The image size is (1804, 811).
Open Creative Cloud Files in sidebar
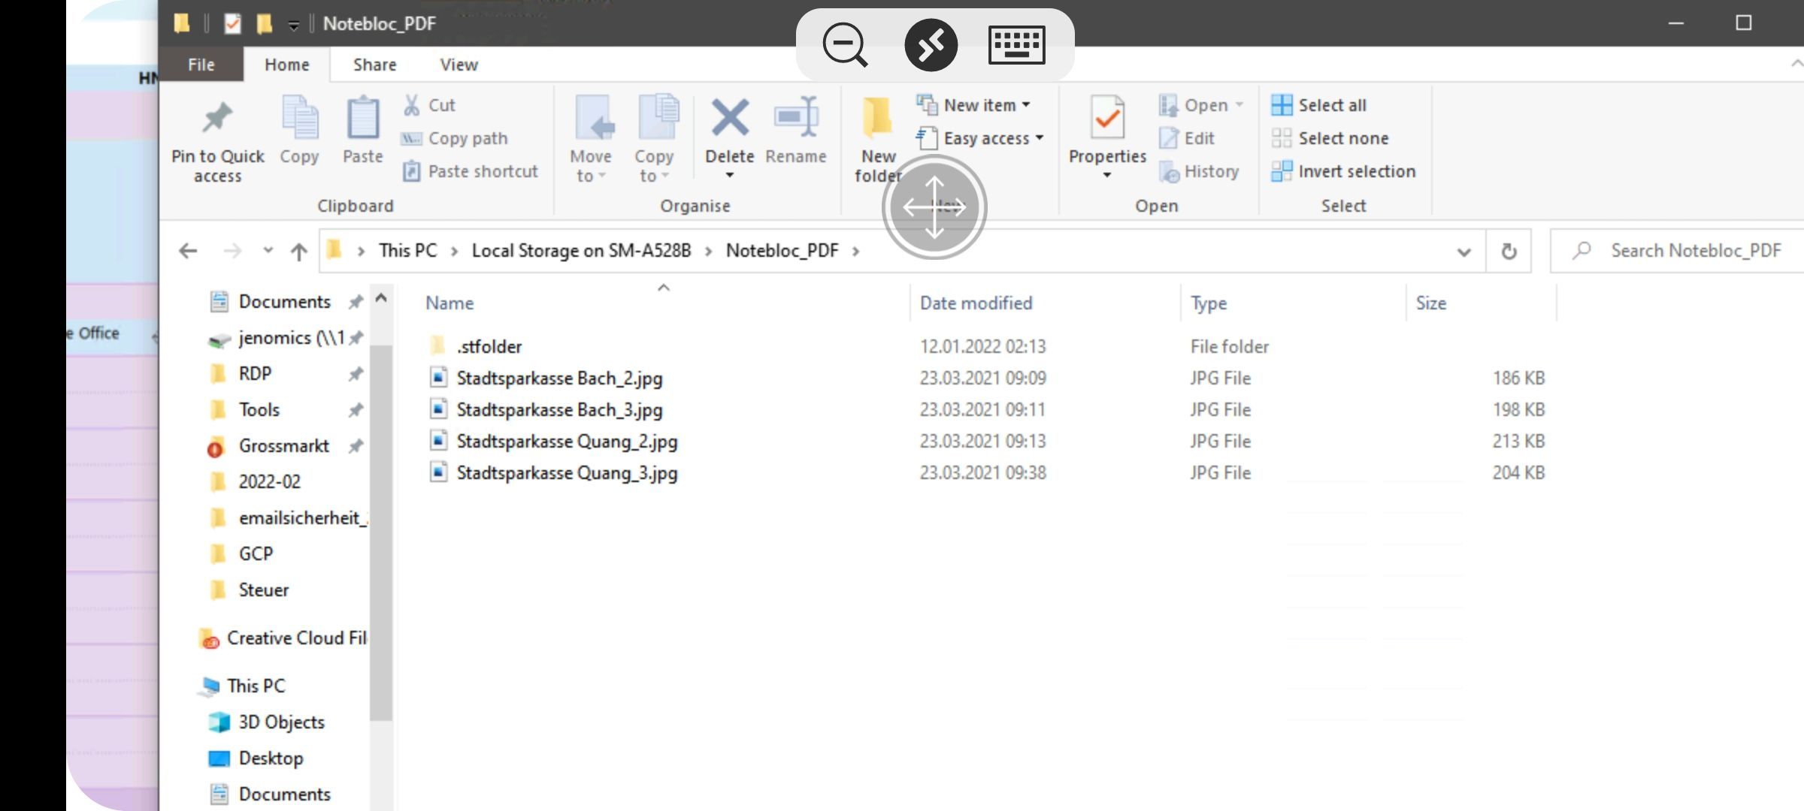(x=296, y=638)
